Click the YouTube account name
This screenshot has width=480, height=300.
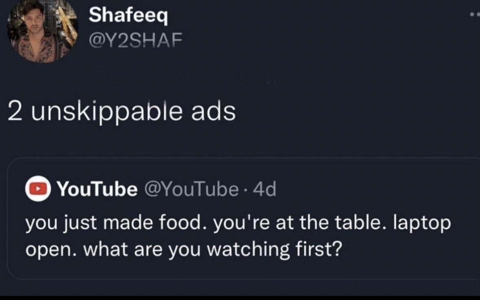pyautogui.click(x=97, y=189)
